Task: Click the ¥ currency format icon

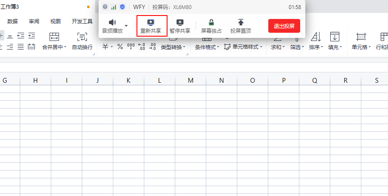Action: tap(106, 47)
